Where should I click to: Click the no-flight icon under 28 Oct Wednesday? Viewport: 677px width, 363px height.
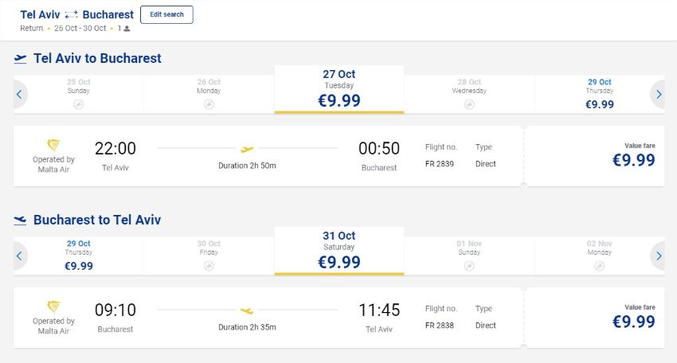click(x=469, y=104)
